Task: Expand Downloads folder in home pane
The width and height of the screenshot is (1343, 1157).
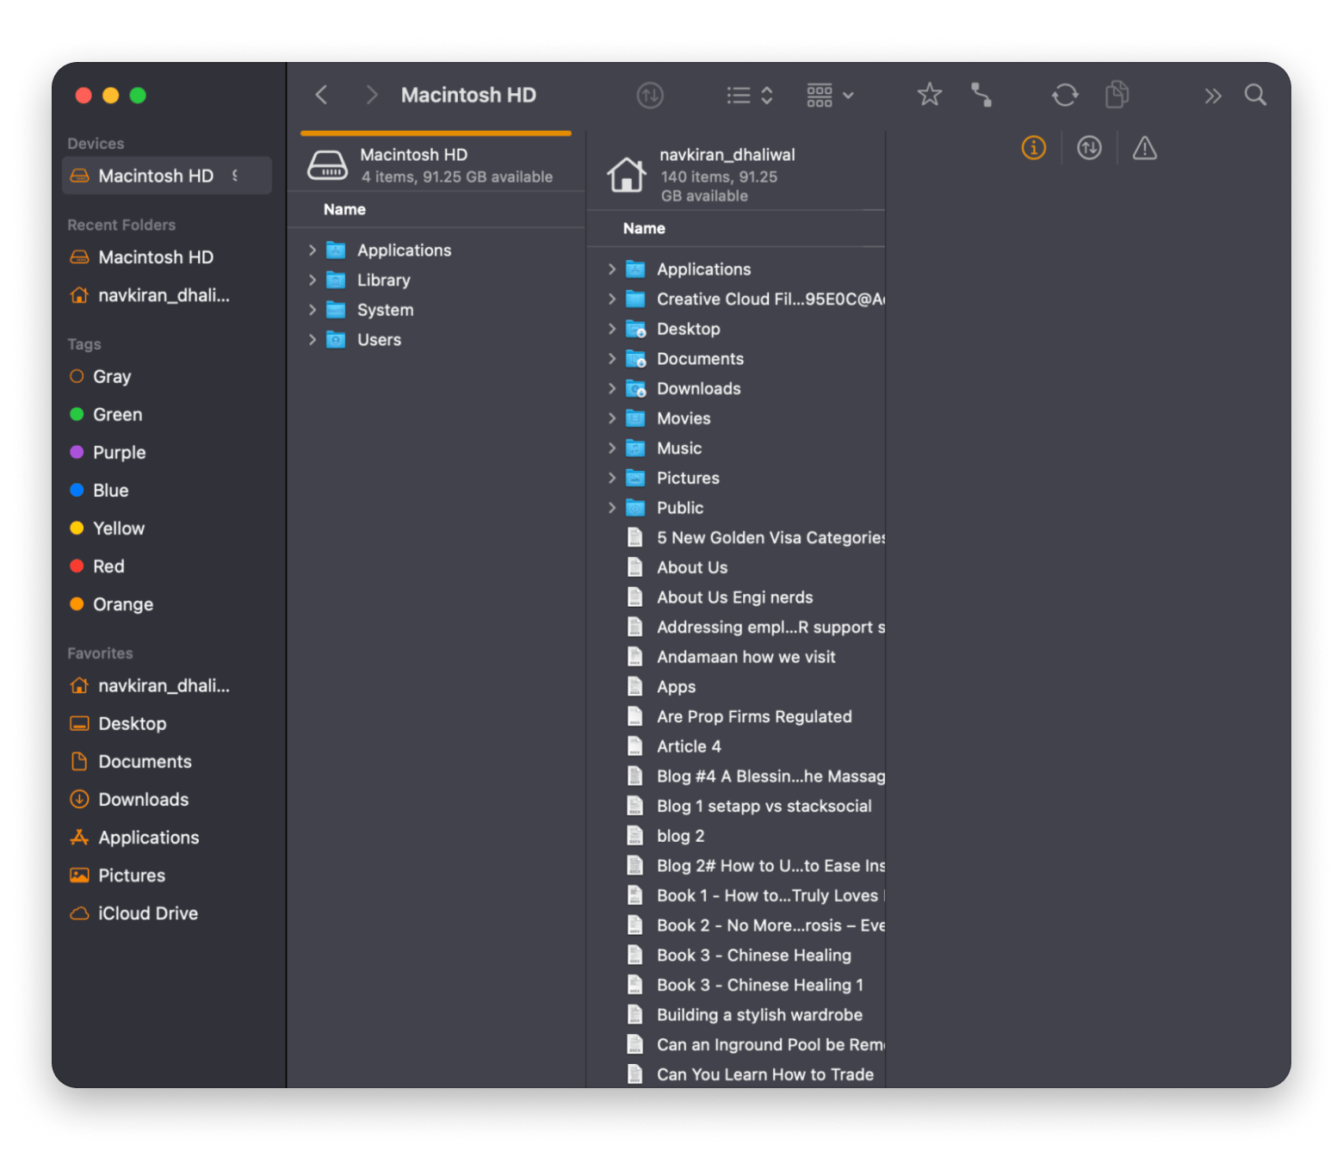Action: click(612, 388)
